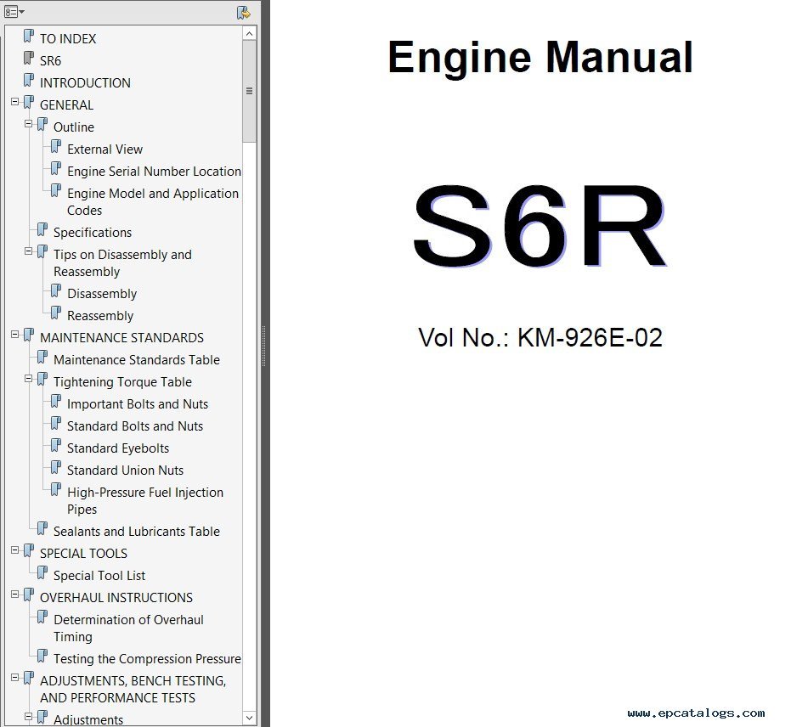Collapse the SPECIAL TOOLS section

[x=15, y=551]
